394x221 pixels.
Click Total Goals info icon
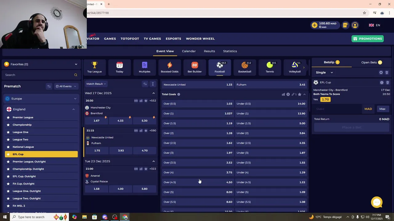point(179,94)
